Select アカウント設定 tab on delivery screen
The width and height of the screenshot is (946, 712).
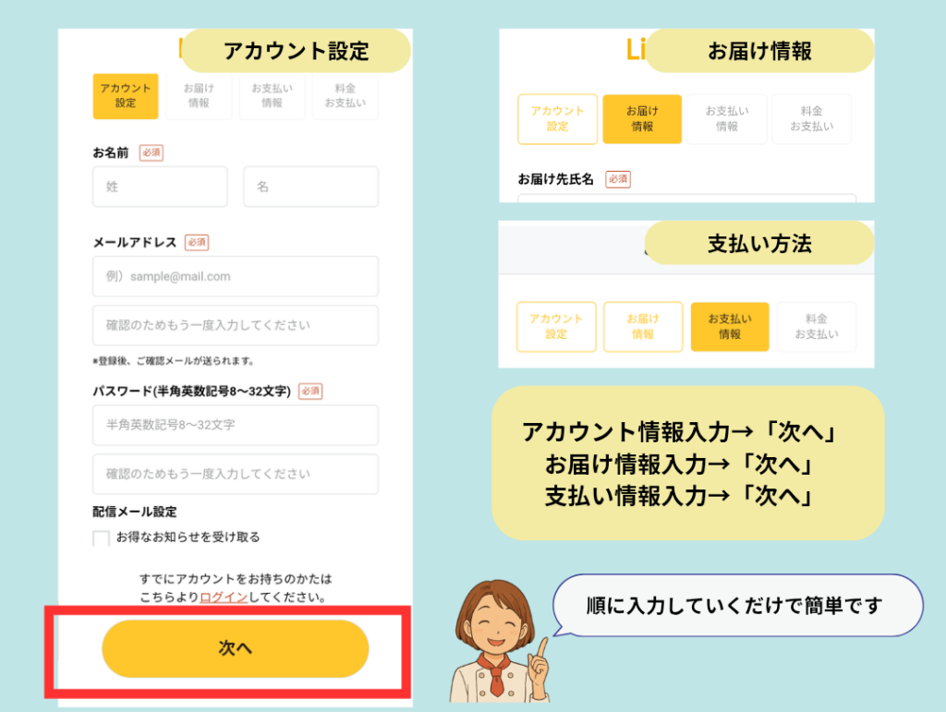pos(557,119)
